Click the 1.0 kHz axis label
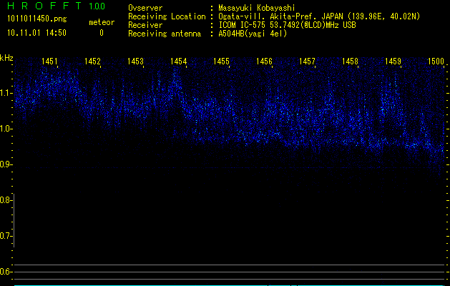450x286 pixels. 6,129
